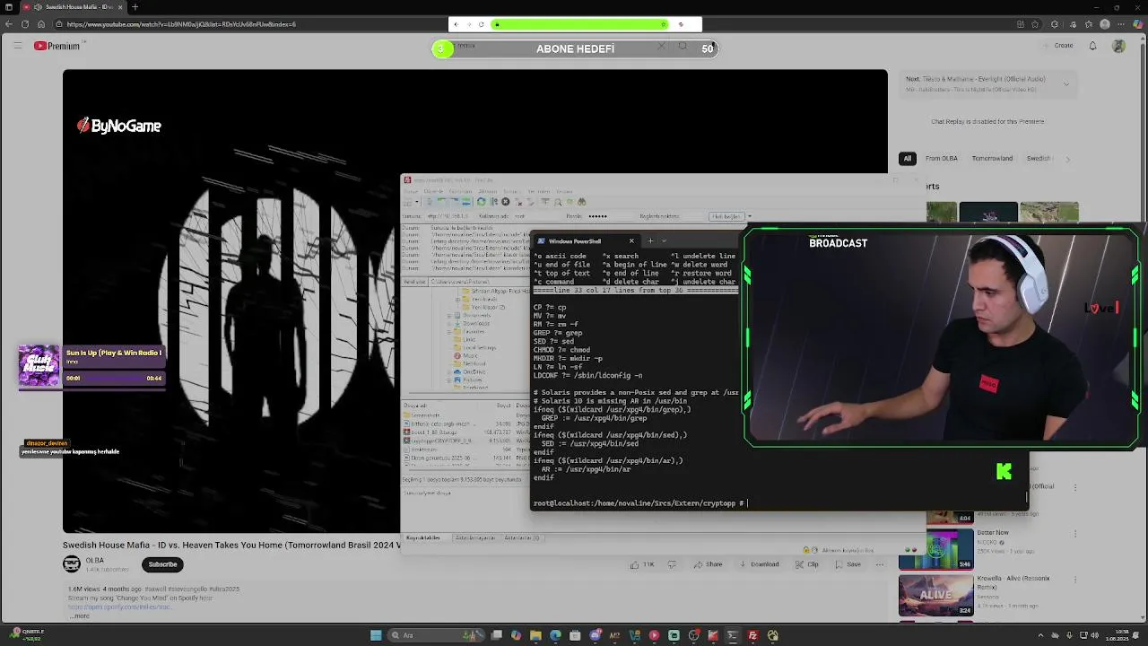The height and width of the screenshot is (646, 1148).
Task: Open the browser extensions icon
Action: (1055, 24)
